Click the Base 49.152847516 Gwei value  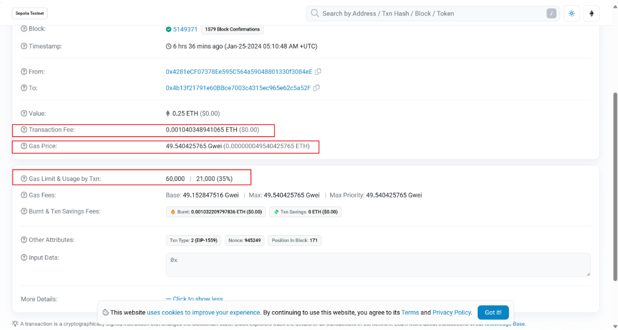click(x=211, y=195)
